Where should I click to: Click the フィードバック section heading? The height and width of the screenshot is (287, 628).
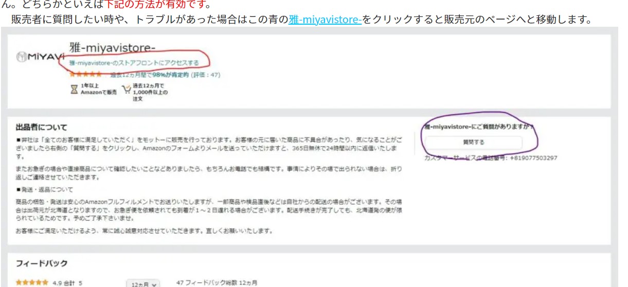[x=42, y=263]
